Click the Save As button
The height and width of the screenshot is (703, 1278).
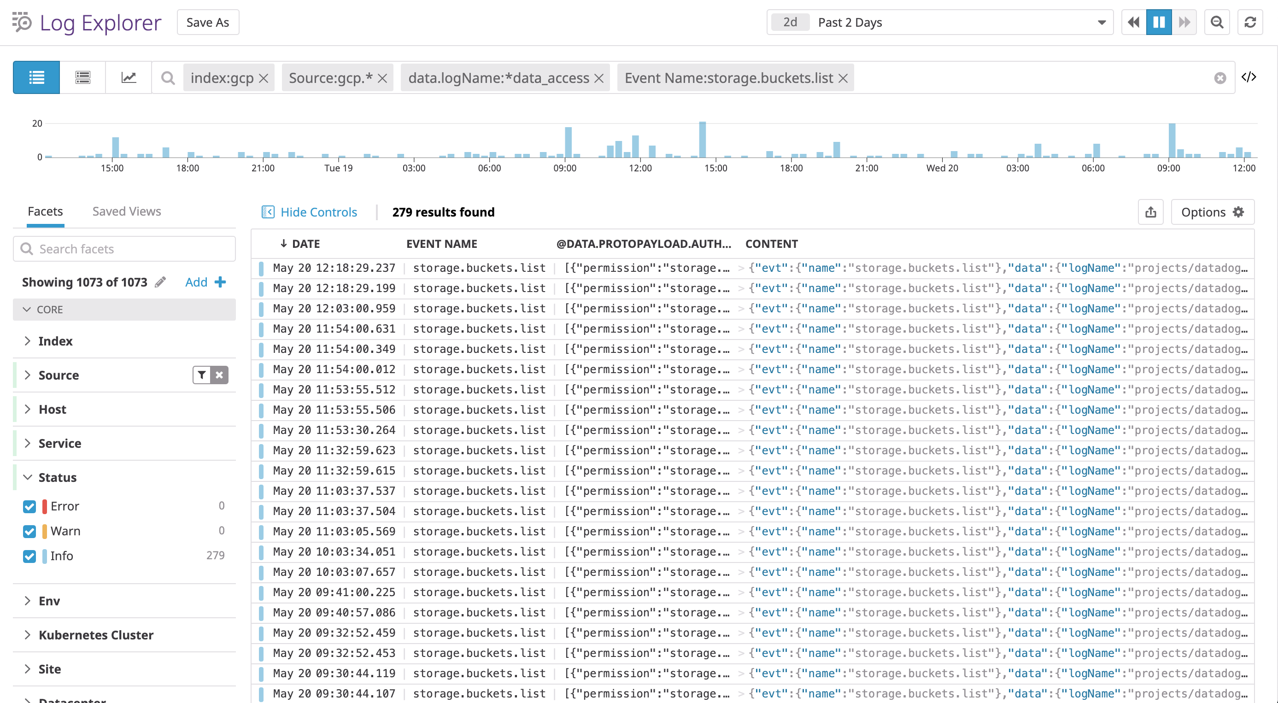point(207,22)
